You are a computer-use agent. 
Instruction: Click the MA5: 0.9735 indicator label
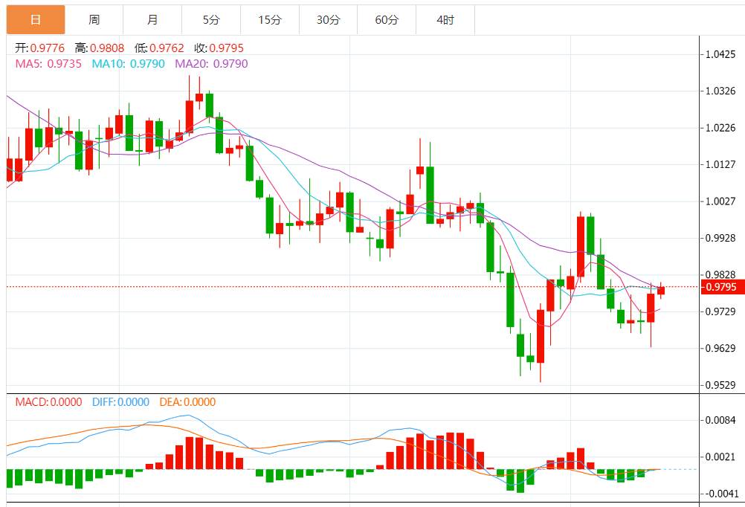pyautogui.click(x=48, y=64)
